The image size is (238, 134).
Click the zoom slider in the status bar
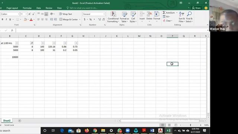tap(190, 125)
